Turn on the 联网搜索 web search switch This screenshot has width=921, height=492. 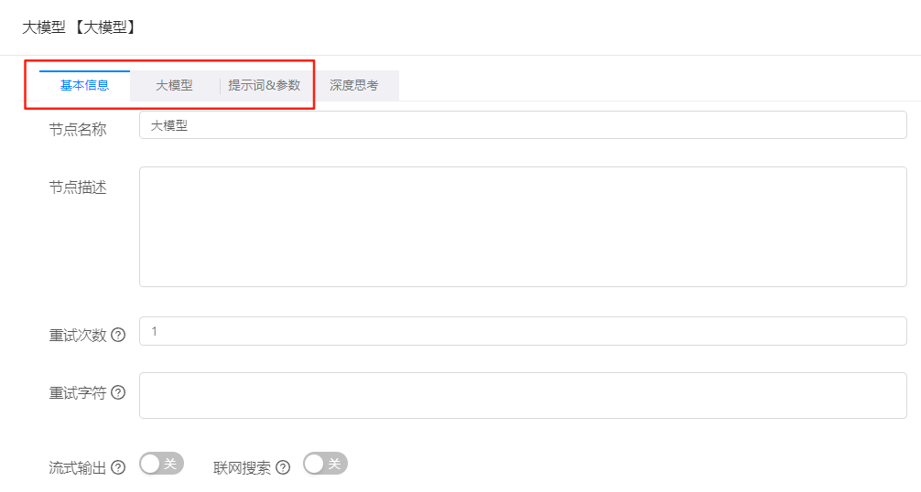pyautogui.click(x=325, y=464)
